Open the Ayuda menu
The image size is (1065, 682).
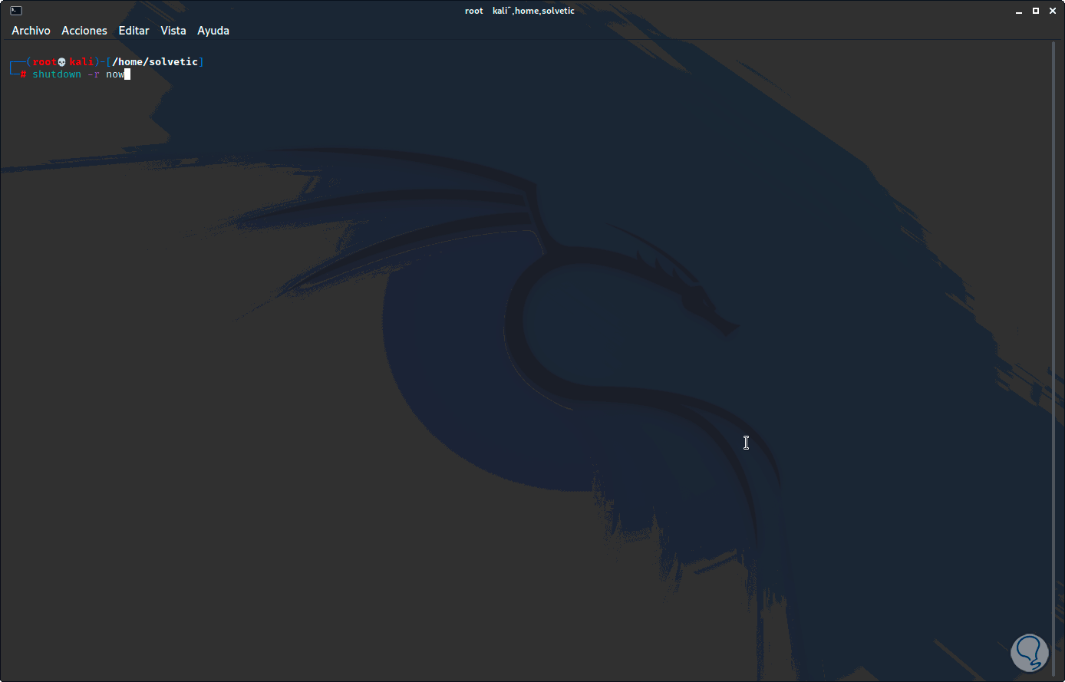click(213, 31)
